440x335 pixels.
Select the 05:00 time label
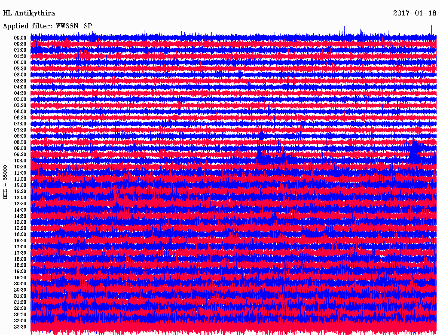[x=20, y=99]
